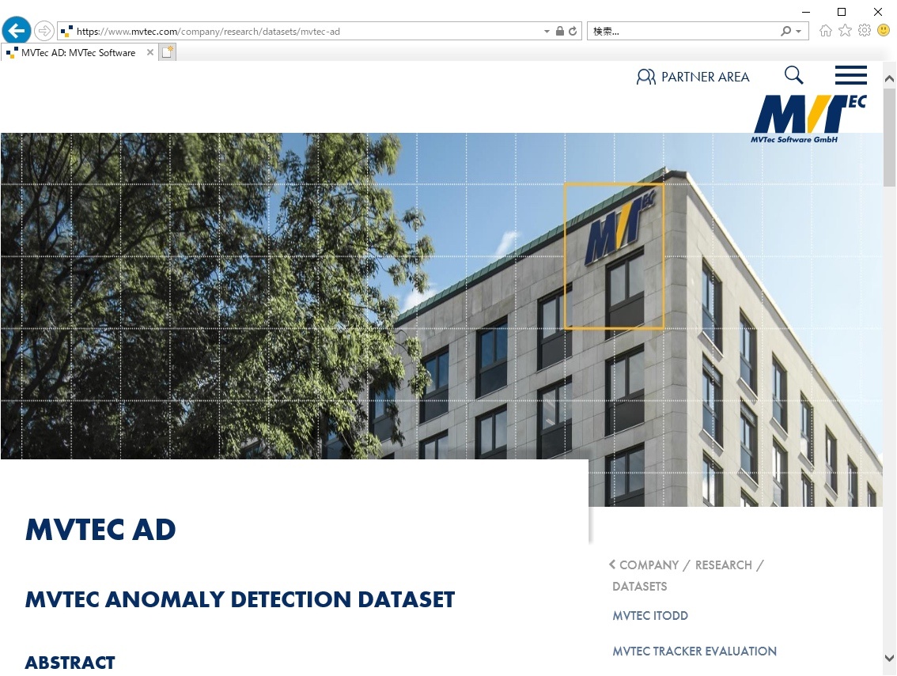The height and width of the screenshot is (676, 897).
Task: Open the browser Home icon
Action: point(826,31)
